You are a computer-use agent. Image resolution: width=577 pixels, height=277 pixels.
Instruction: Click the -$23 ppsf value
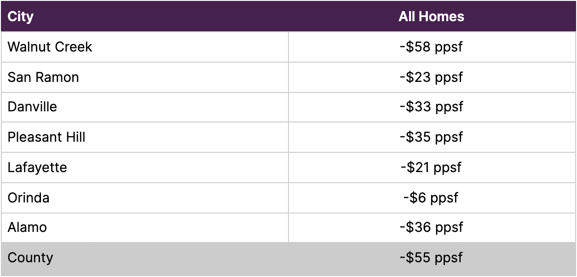(x=431, y=77)
